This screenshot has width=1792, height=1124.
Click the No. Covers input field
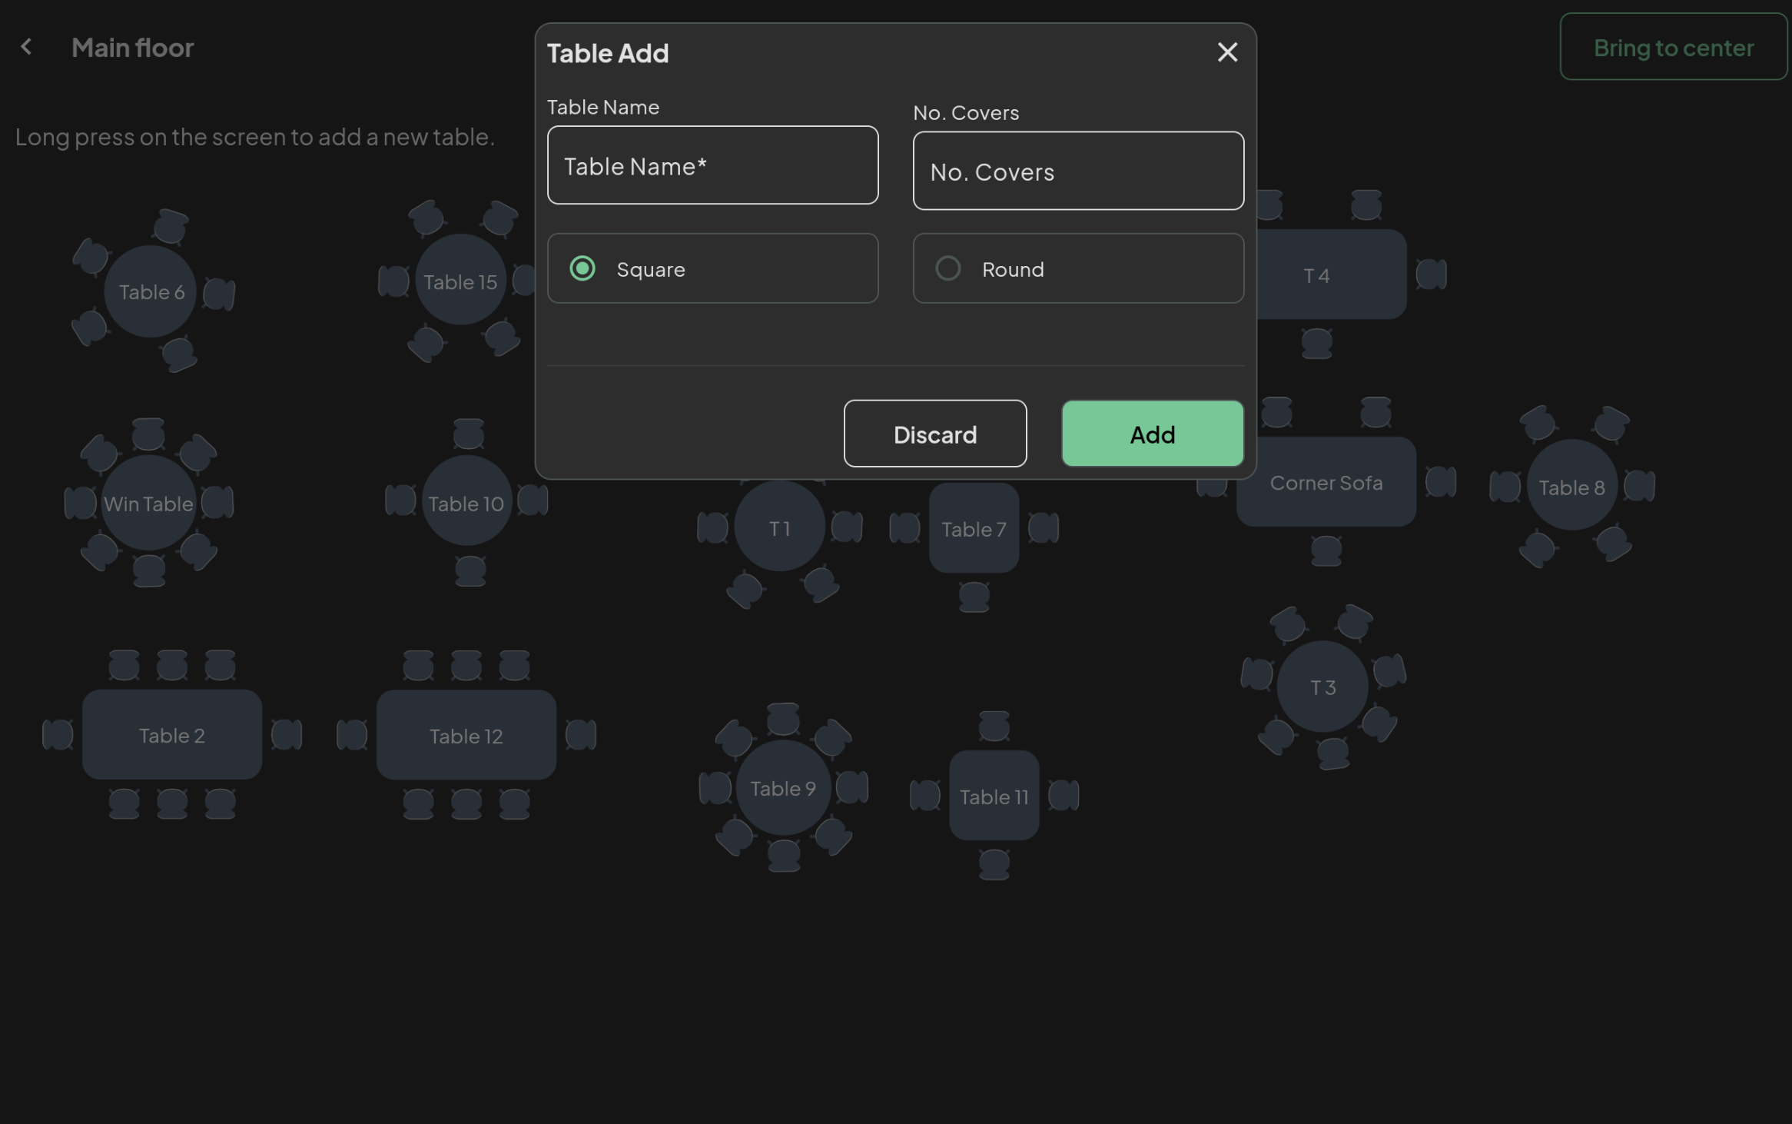(x=1078, y=170)
